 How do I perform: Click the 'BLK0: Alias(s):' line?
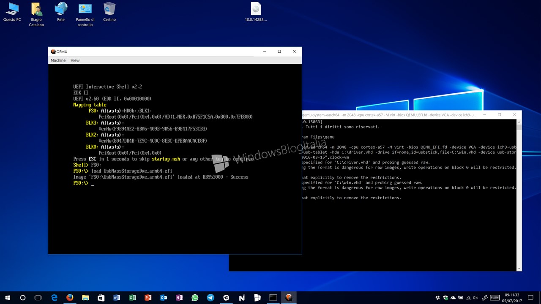point(105,147)
